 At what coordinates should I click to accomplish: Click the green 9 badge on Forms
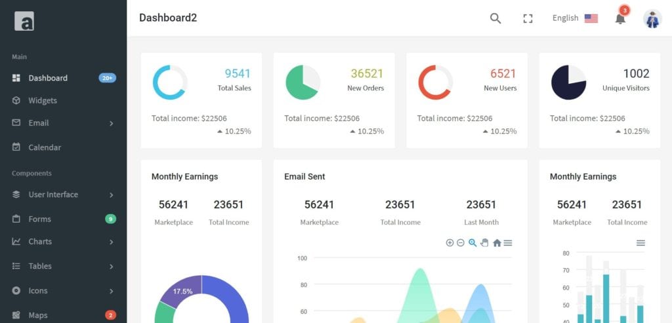tap(110, 219)
